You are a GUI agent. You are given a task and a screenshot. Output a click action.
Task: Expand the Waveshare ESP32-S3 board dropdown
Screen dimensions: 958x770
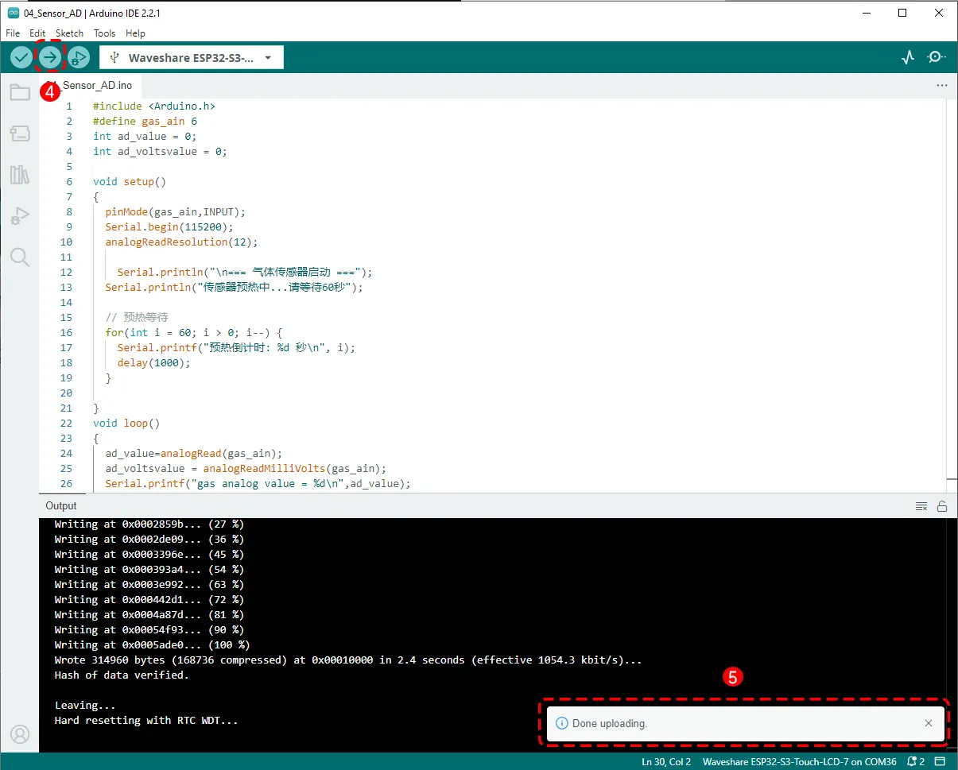point(191,57)
